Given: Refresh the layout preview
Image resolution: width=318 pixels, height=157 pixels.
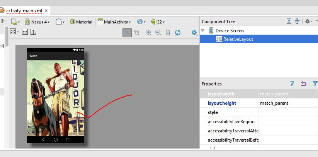Looking at the screenshot, I should pyautogui.click(x=178, y=33).
